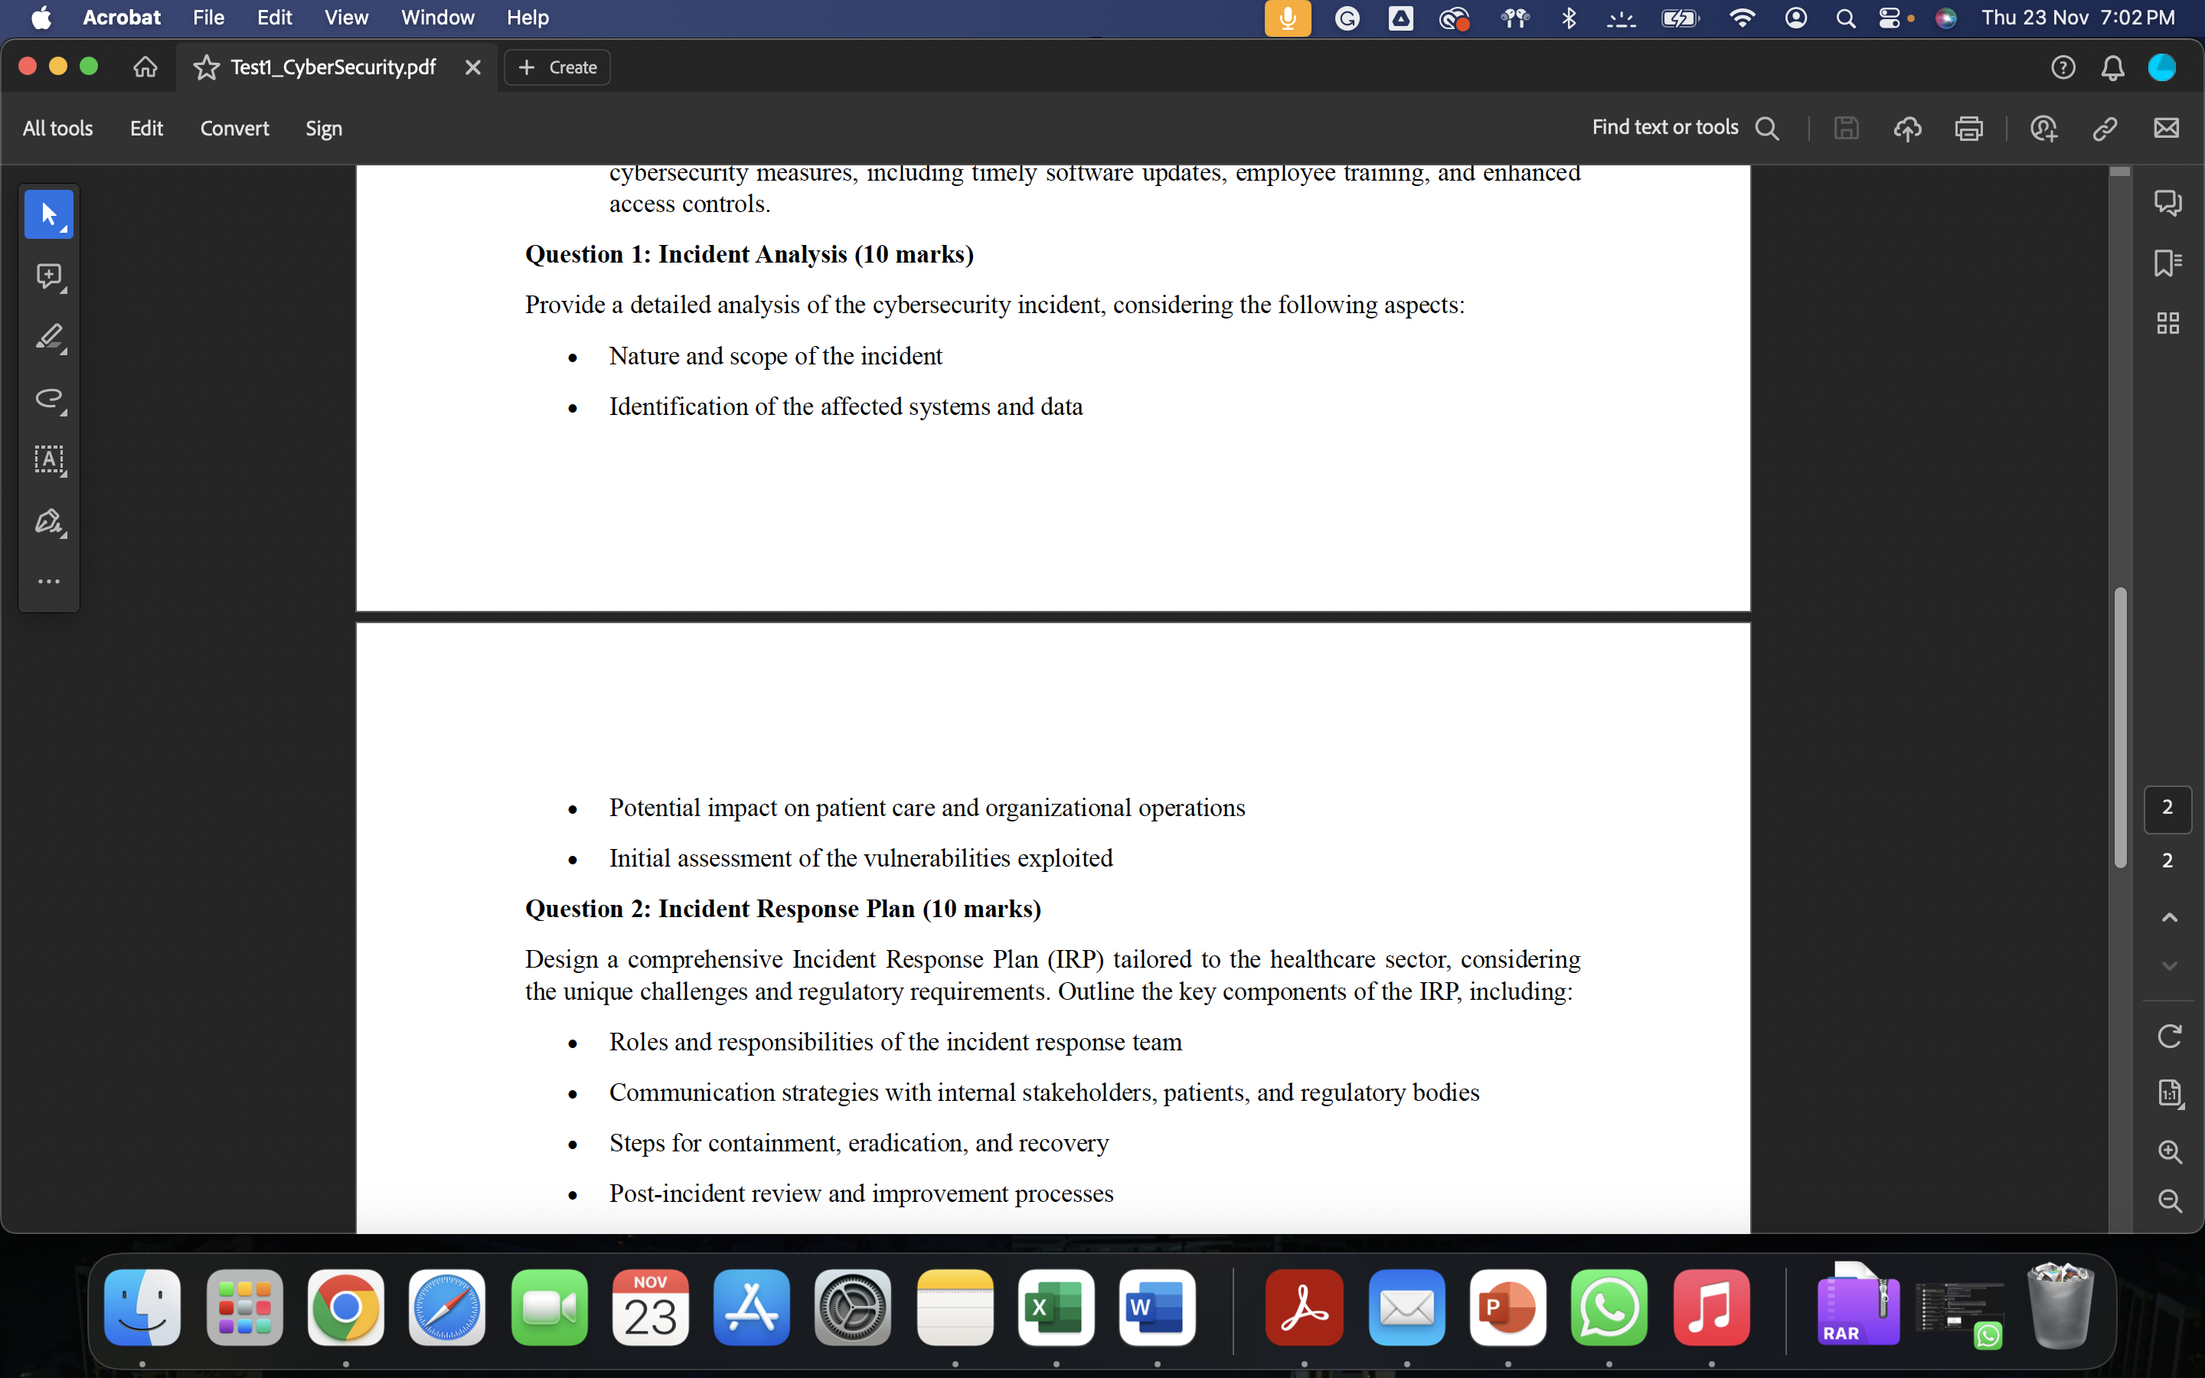Click the current page number box
This screenshot has width=2205, height=1378.
tap(2167, 808)
